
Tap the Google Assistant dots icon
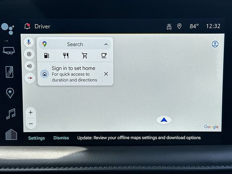[x=7, y=29]
